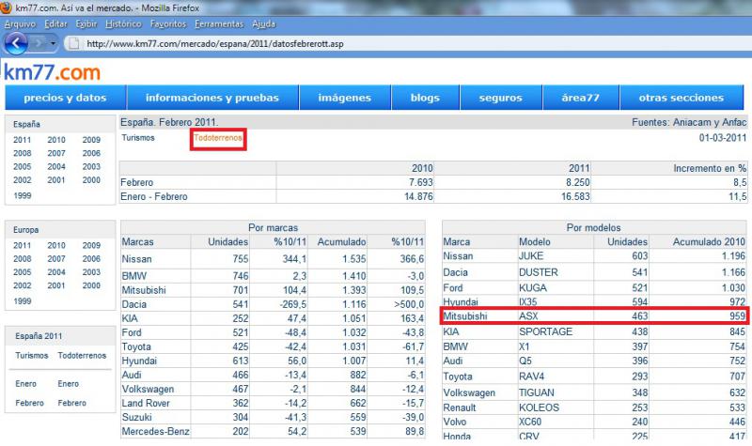
Task: Open Enero link under Todoterrenos column
Action: 68,384
